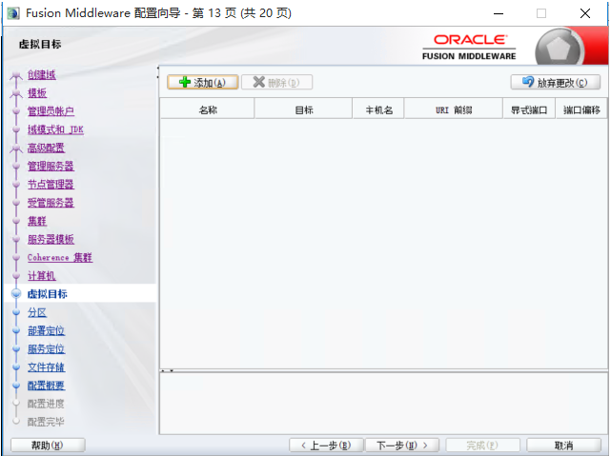
Task: Open the 分区 step link
Action: click(37, 312)
